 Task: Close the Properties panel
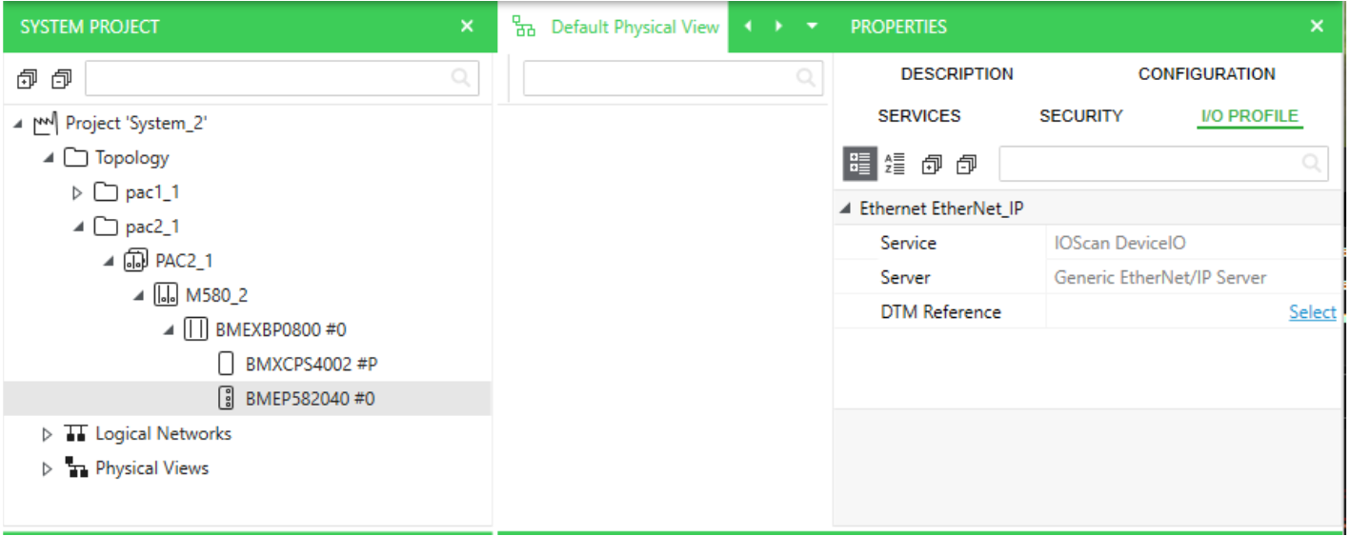[x=1317, y=26]
